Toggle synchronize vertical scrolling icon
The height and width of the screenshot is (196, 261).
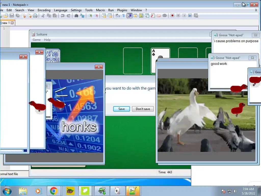click(x=104, y=16)
